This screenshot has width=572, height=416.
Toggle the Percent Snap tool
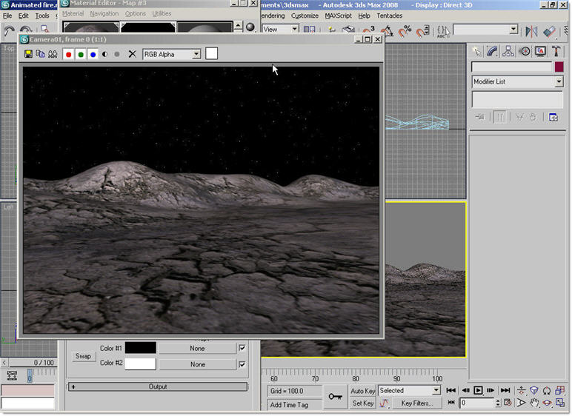[405, 31]
